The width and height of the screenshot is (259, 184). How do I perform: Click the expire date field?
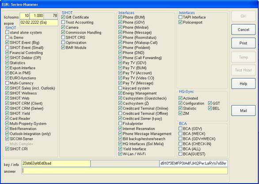point(39,23)
